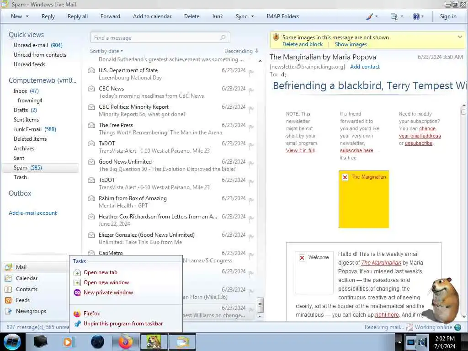Screen dimensions: 468x351
Task: Click the reading pane scrollbar down arrow
Action: click(x=463, y=317)
